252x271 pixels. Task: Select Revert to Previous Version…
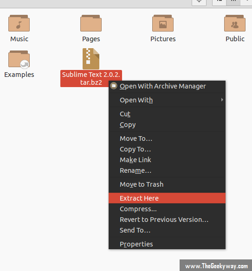pyautogui.click(x=167, y=220)
